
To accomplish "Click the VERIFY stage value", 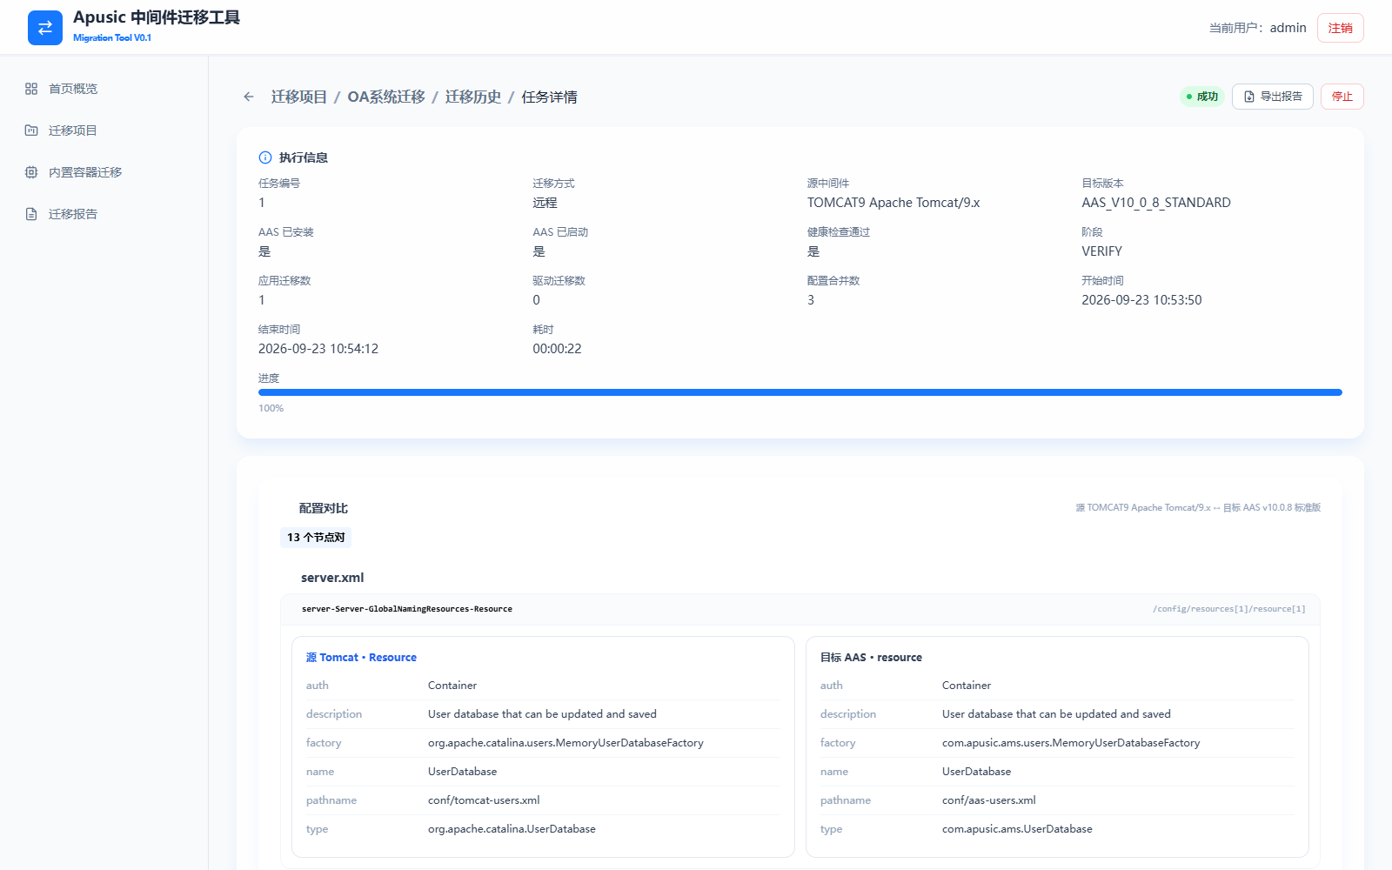I will (1101, 251).
